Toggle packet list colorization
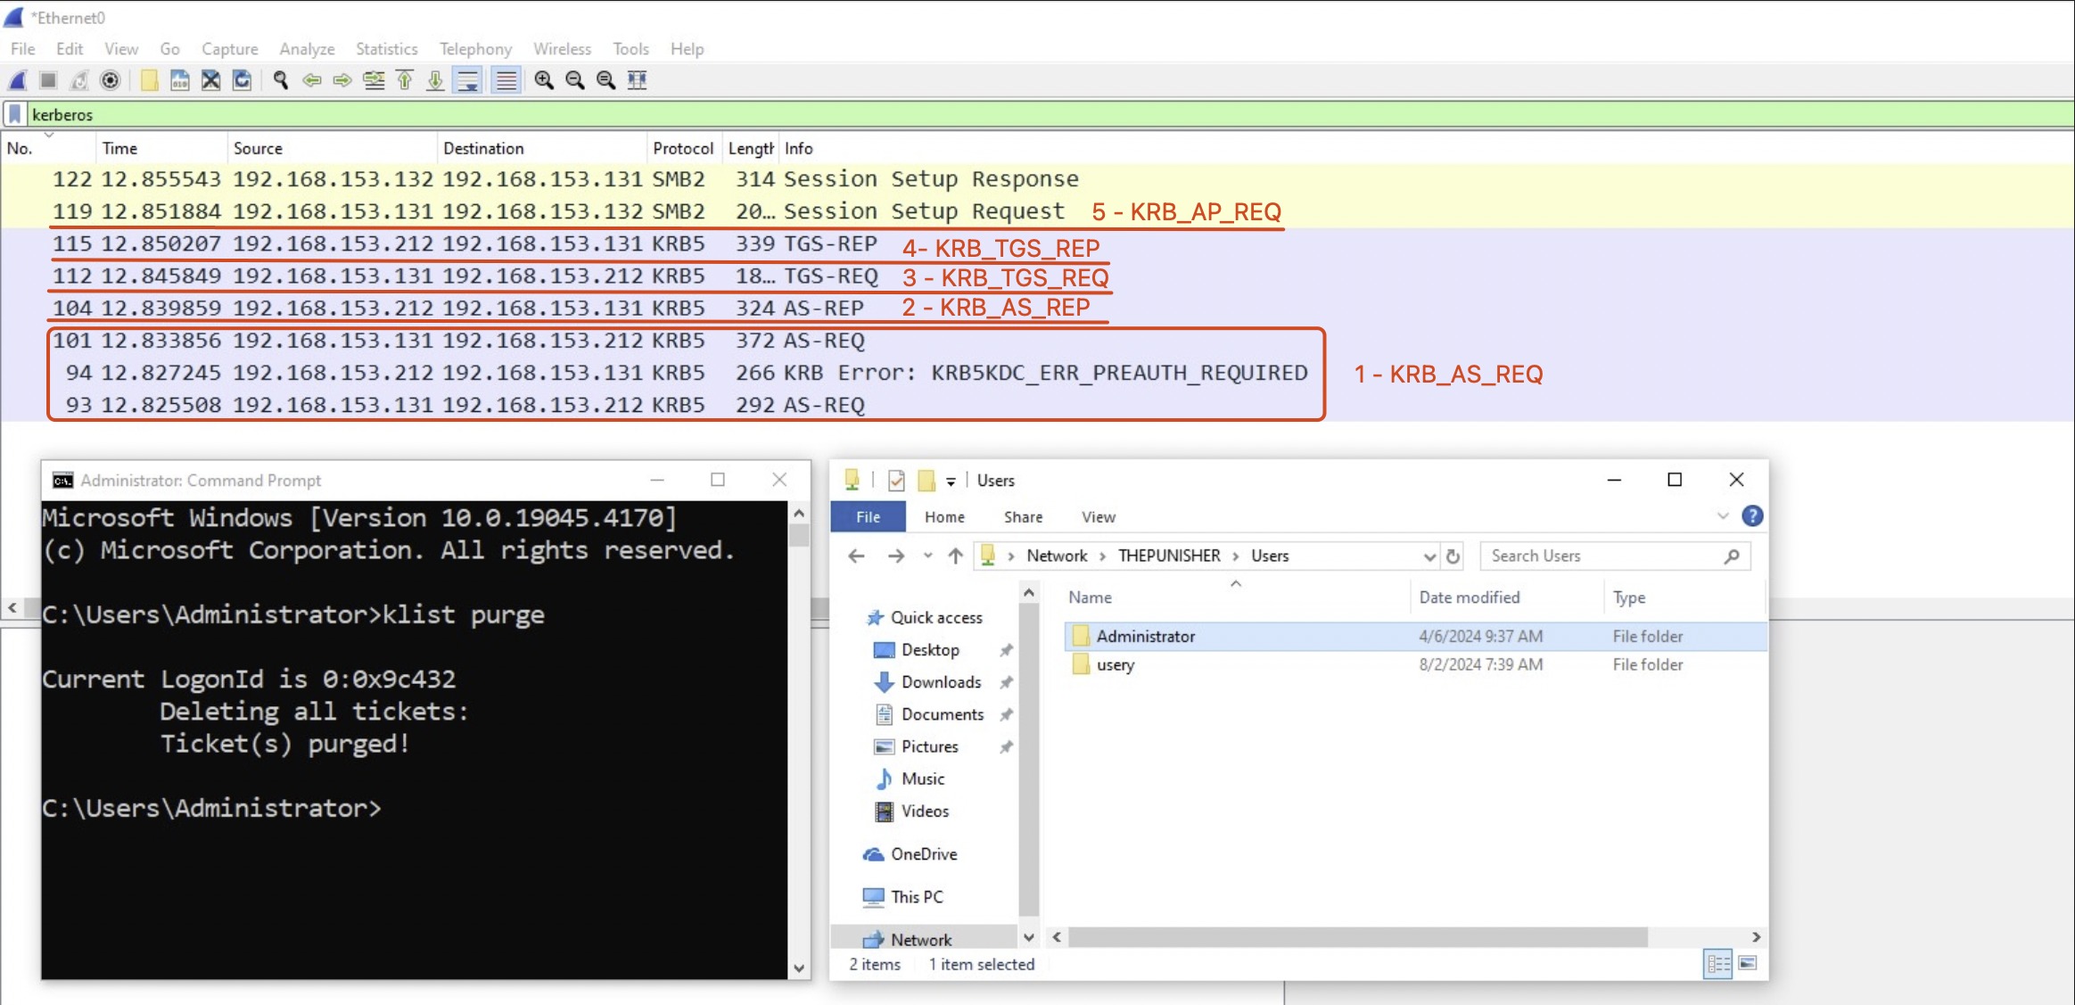 tap(506, 81)
